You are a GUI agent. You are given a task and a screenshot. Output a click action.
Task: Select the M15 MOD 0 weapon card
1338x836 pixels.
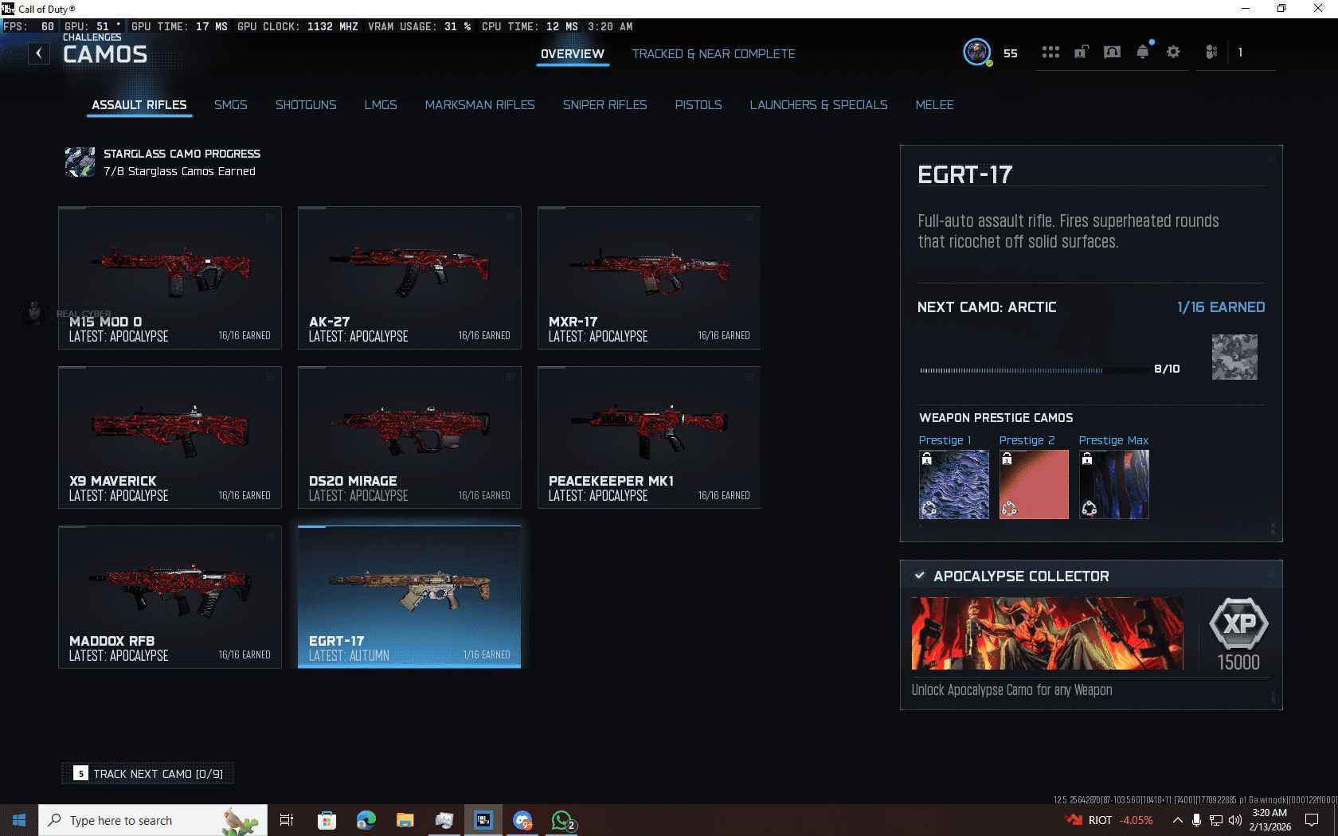[x=170, y=277]
